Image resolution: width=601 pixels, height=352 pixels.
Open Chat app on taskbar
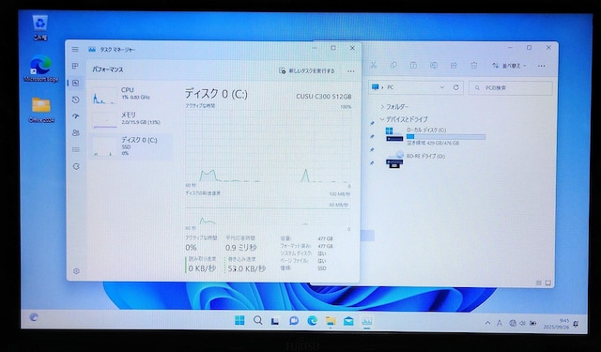coord(294,321)
